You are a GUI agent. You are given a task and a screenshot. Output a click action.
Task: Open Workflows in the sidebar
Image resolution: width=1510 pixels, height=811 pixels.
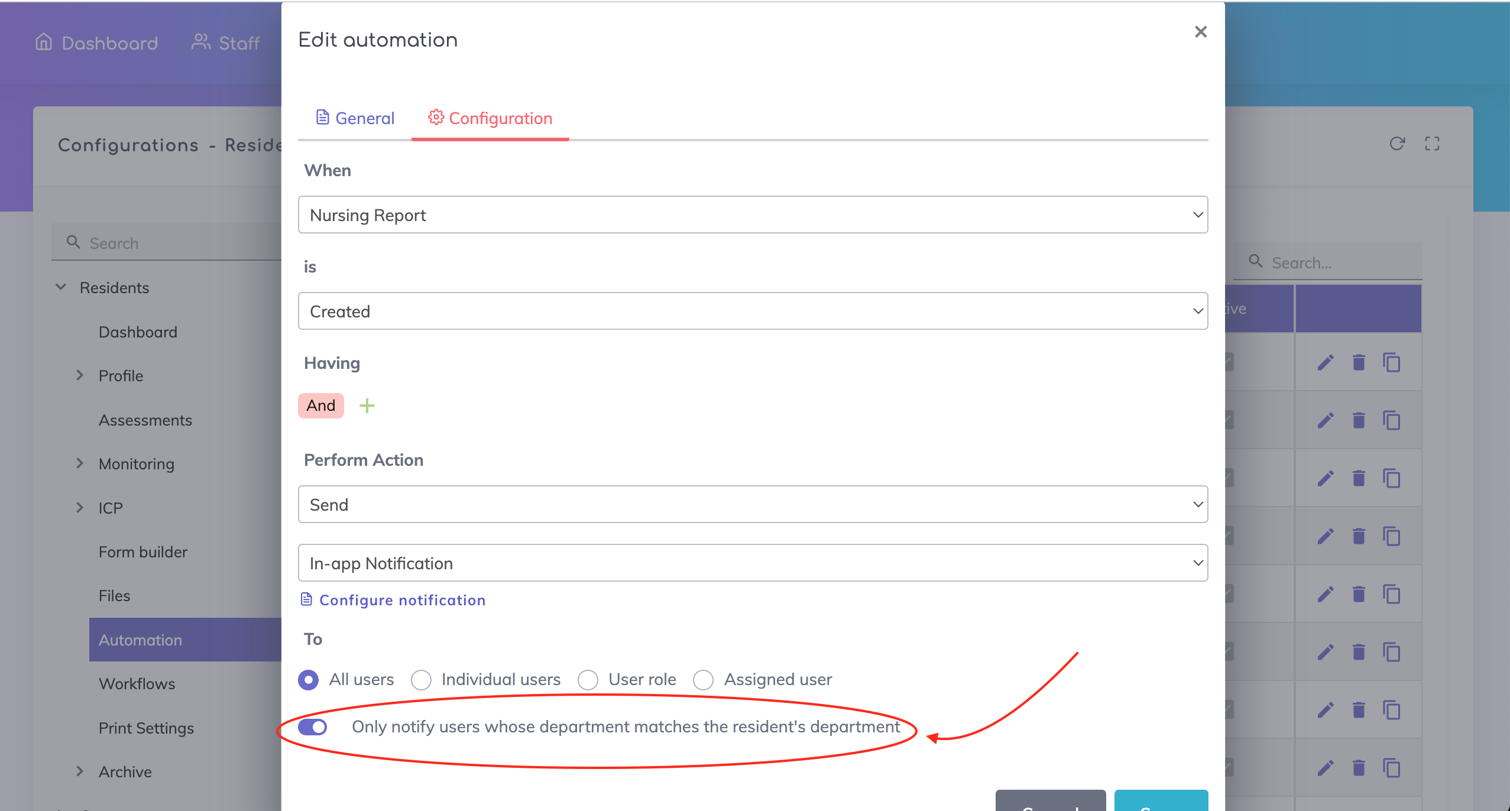click(137, 684)
